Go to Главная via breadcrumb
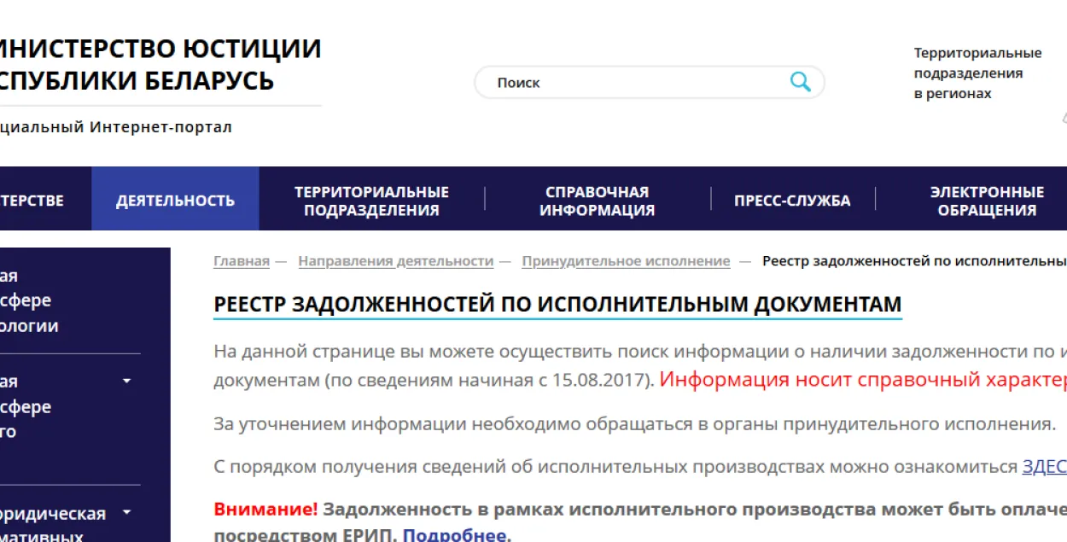The image size is (1067, 542). 241,261
